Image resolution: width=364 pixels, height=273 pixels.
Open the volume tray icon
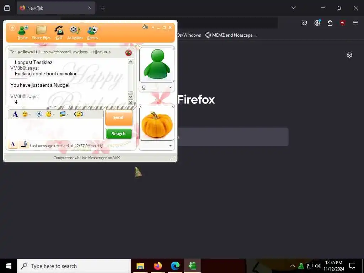tap(318, 266)
